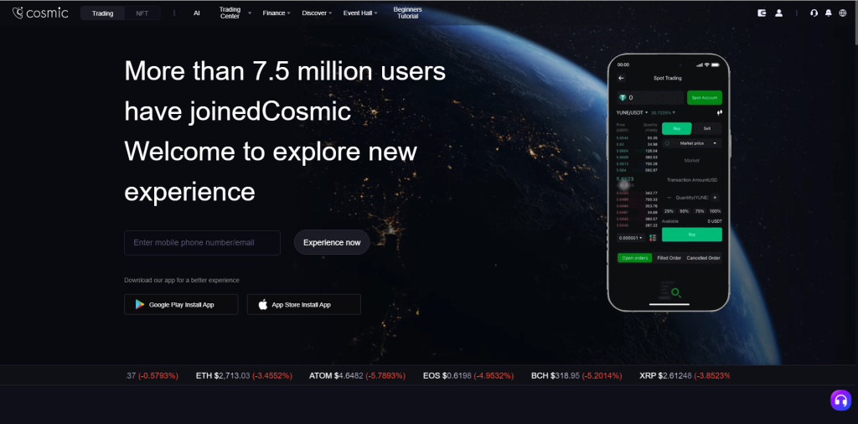Click the XRP $2.61248 ticker entry

point(685,376)
